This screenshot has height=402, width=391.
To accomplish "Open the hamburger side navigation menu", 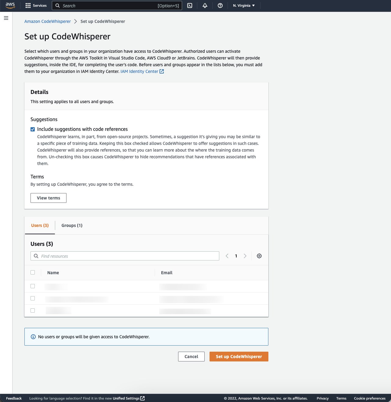I will pyautogui.click(x=6, y=18).
